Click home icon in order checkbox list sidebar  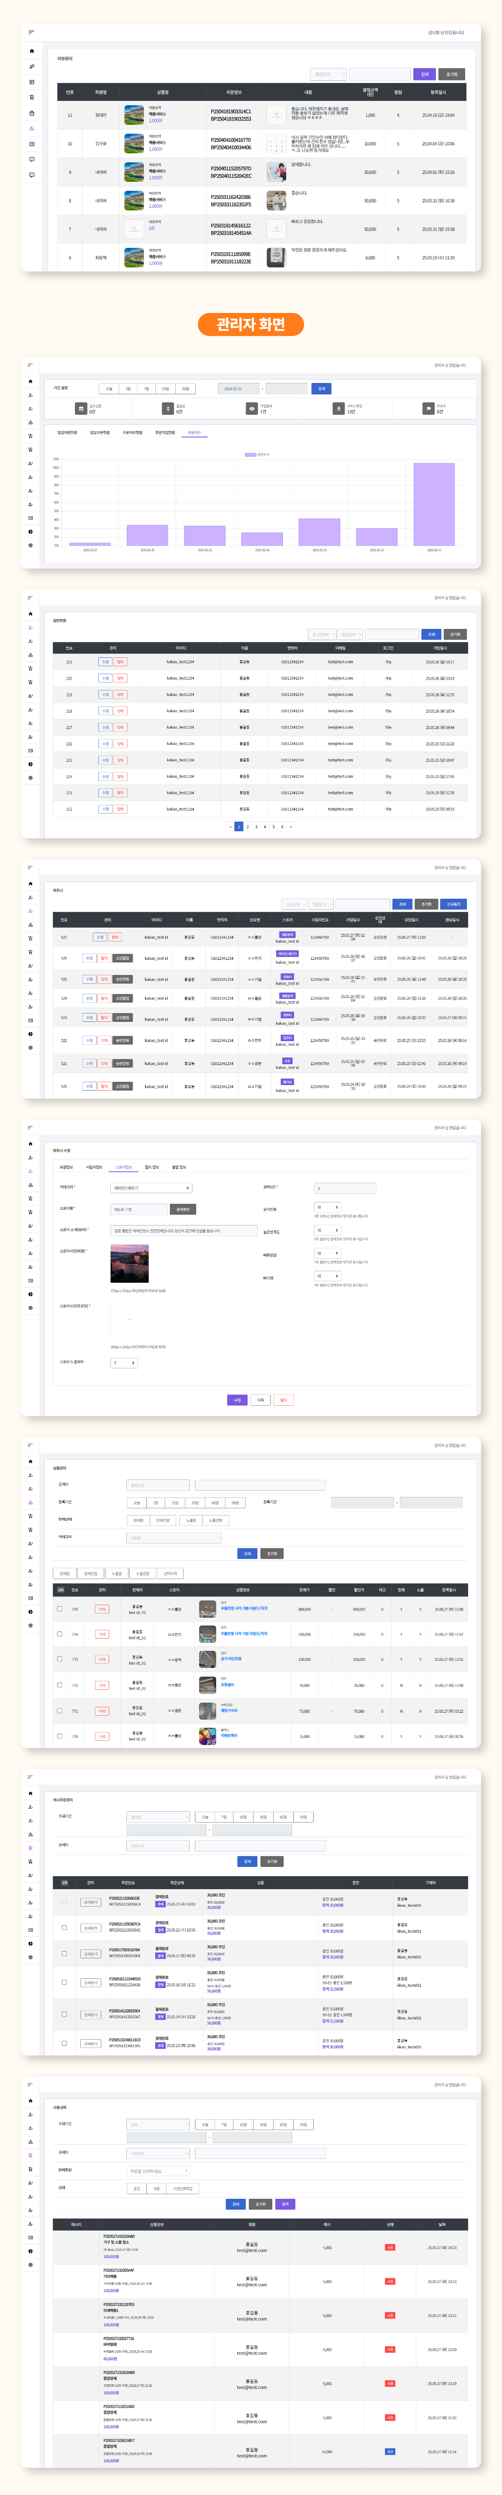30,1793
